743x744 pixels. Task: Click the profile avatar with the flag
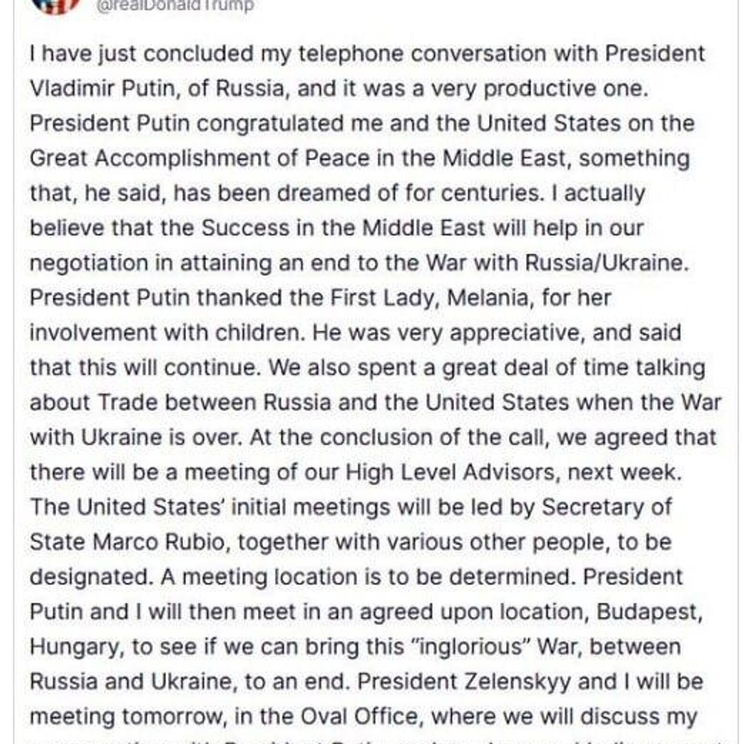click(x=57, y=5)
